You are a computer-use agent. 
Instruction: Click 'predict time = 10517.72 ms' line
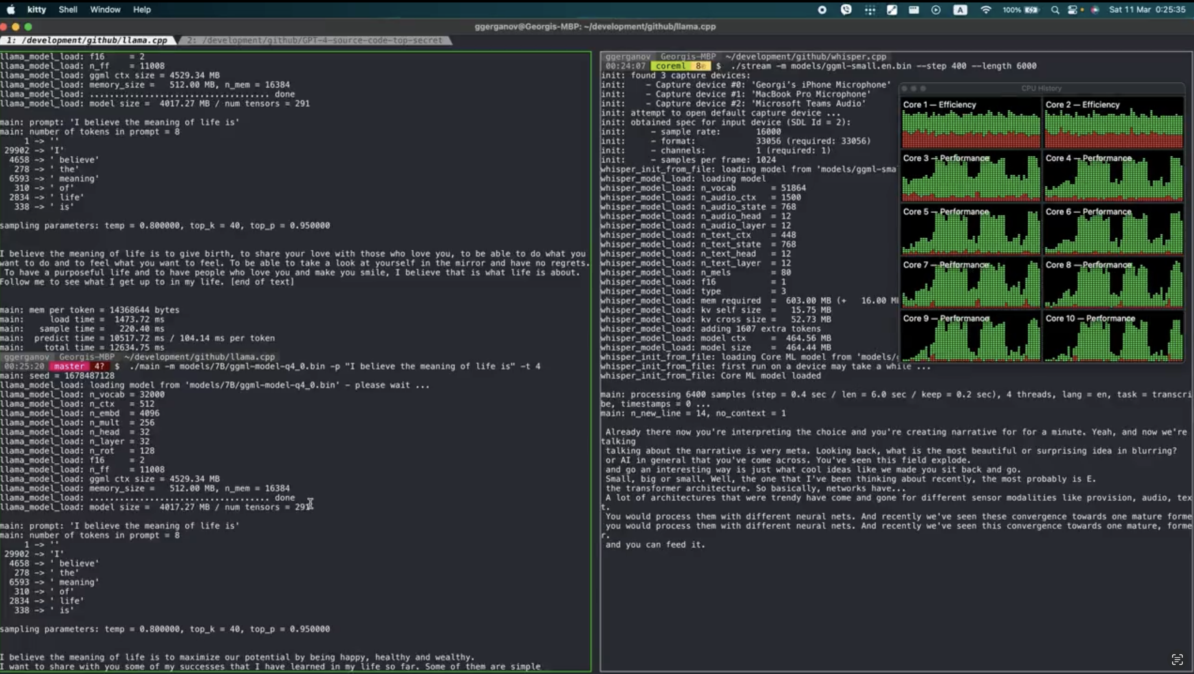pyautogui.click(x=137, y=338)
